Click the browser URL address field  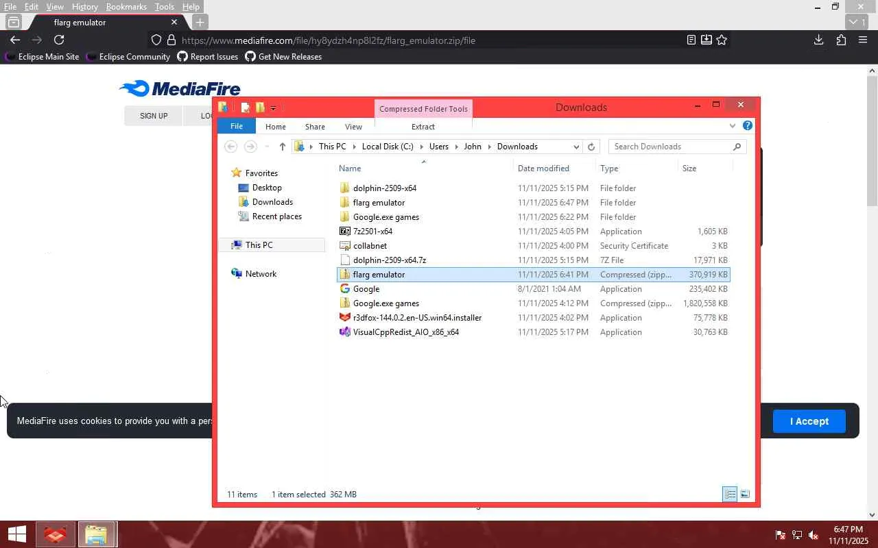coord(432,40)
